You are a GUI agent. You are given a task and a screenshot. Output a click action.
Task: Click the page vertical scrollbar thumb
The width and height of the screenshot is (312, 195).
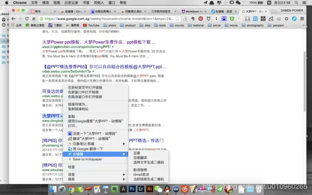(x=304, y=81)
